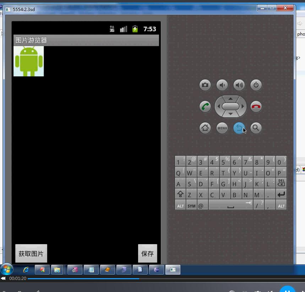Open the emulator MENU button
The height and width of the screenshot is (292, 305).
coord(222,128)
